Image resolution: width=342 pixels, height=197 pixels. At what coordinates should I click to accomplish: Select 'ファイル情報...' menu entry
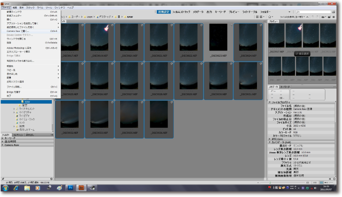[14, 87]
